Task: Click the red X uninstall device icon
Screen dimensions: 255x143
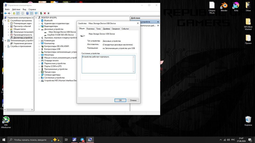Action: click(x=45, y=13)
